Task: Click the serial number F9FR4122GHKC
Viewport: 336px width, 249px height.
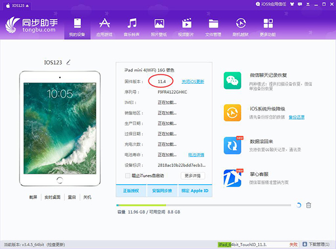Action: [x=172, y=92]
